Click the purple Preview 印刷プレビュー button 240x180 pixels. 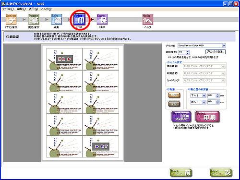click(181, 117)
